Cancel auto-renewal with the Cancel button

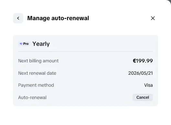(142, 97)
